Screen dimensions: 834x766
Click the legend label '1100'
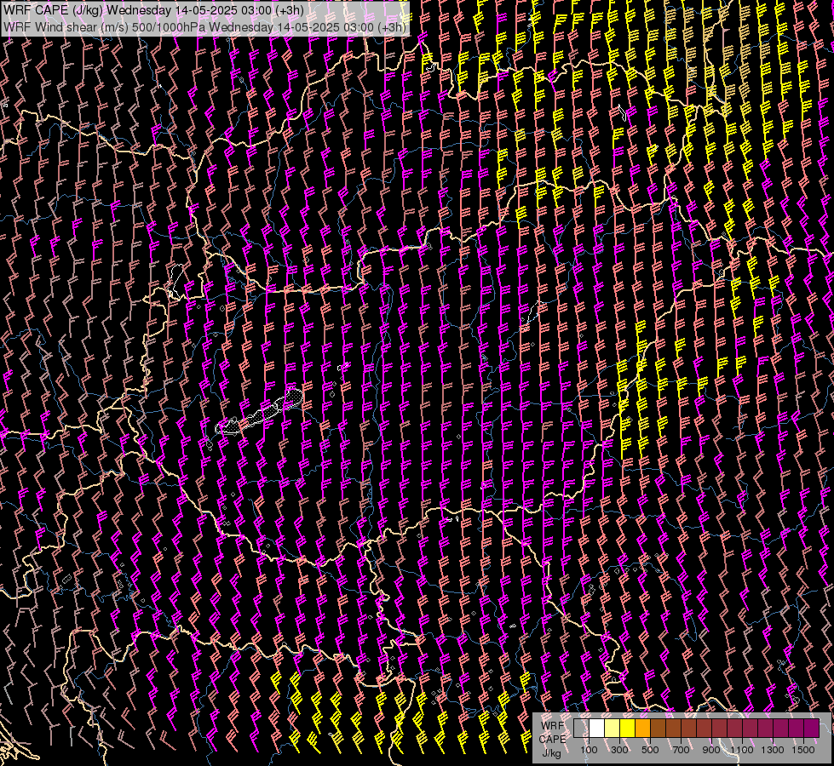click(742, 750)
